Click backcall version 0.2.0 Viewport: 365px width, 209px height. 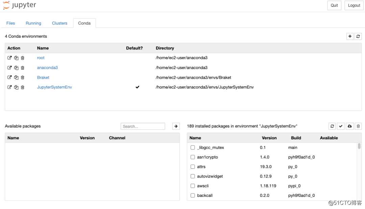click(264, 195)
